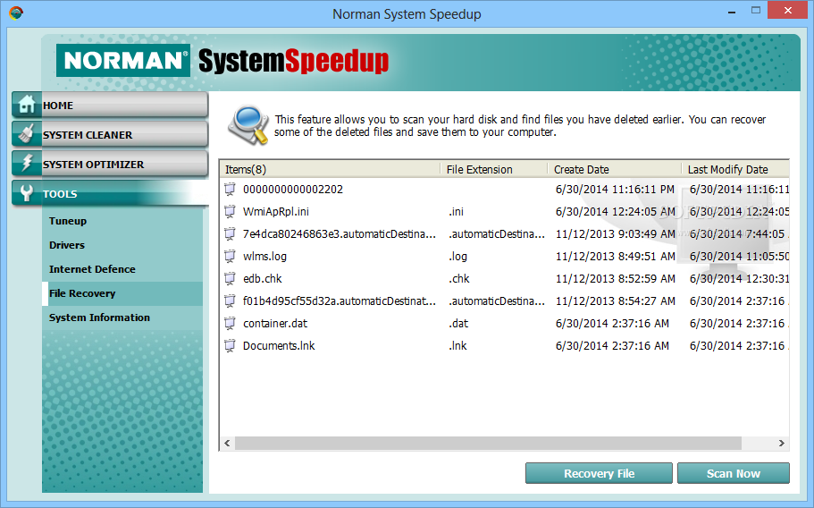Click create date 11/12/2013 8:49:51 AM
814x508 pixels.
pos(615,256)
